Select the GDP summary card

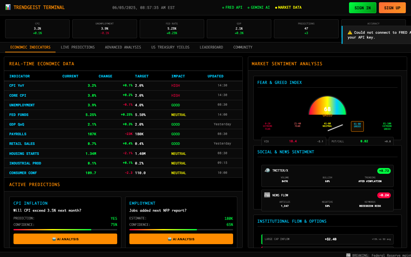tap(239, 29)
